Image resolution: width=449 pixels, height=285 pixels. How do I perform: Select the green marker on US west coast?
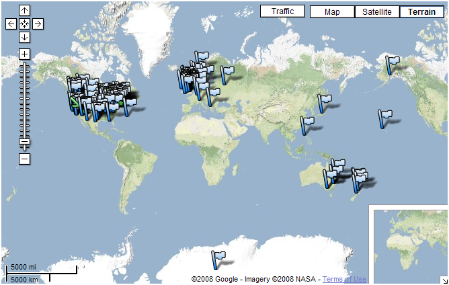74,102
